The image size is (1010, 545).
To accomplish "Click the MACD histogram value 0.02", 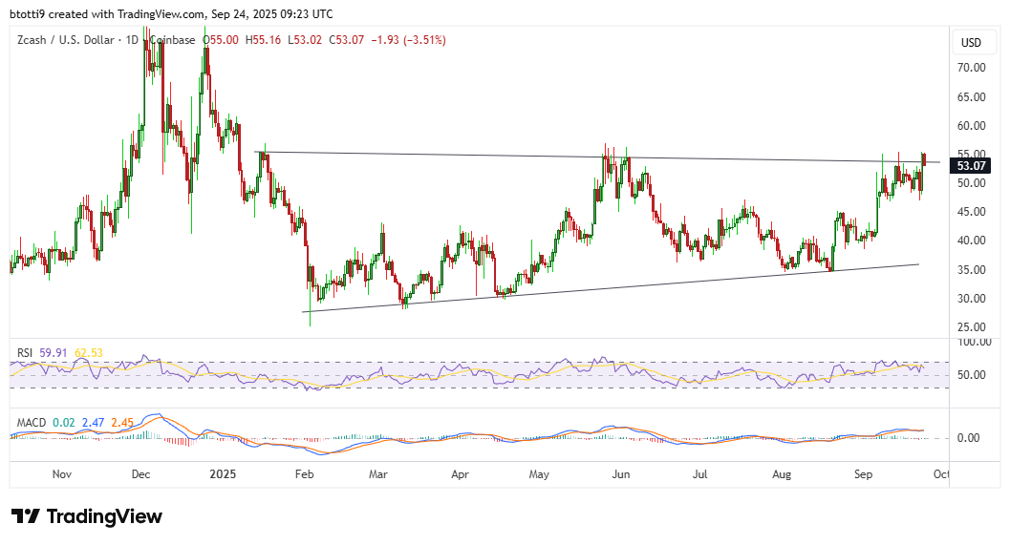I will click(x=65, y=421).
